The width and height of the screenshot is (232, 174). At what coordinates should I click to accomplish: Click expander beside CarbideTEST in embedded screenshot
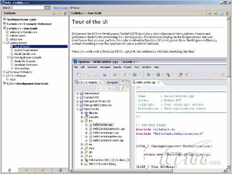(x=77, y=97)
